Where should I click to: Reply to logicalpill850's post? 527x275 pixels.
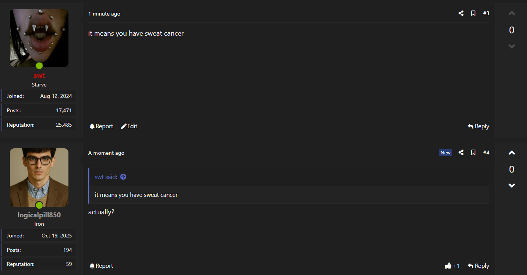(x=478, y=266)
